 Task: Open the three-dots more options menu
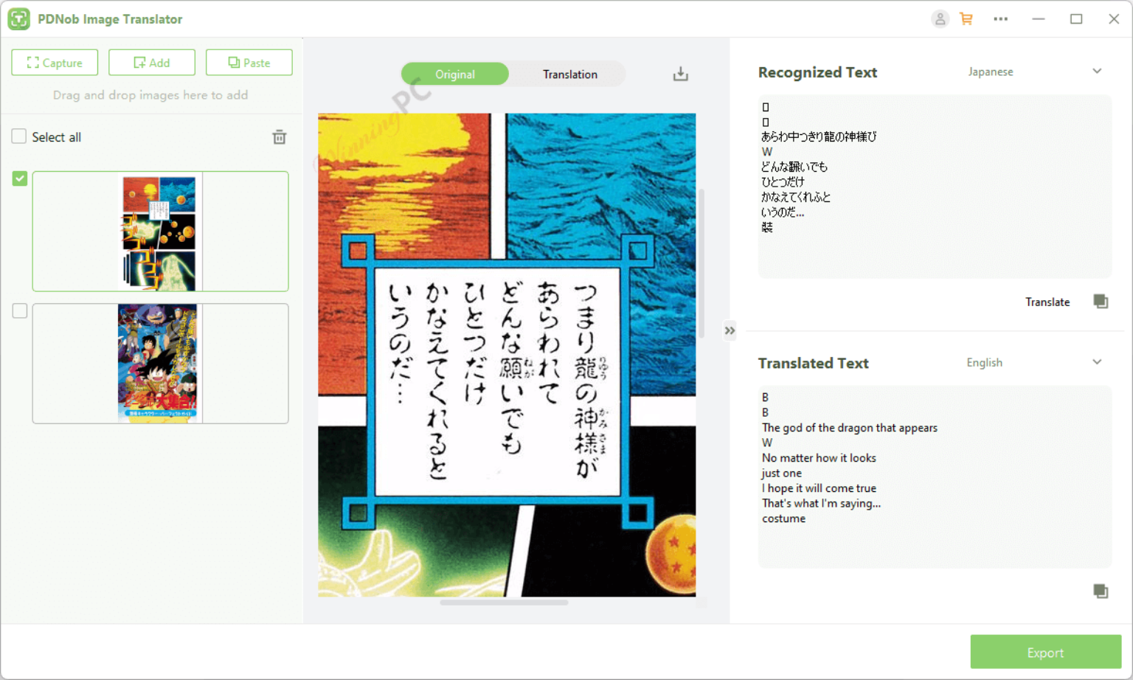tap(1000, 19)
